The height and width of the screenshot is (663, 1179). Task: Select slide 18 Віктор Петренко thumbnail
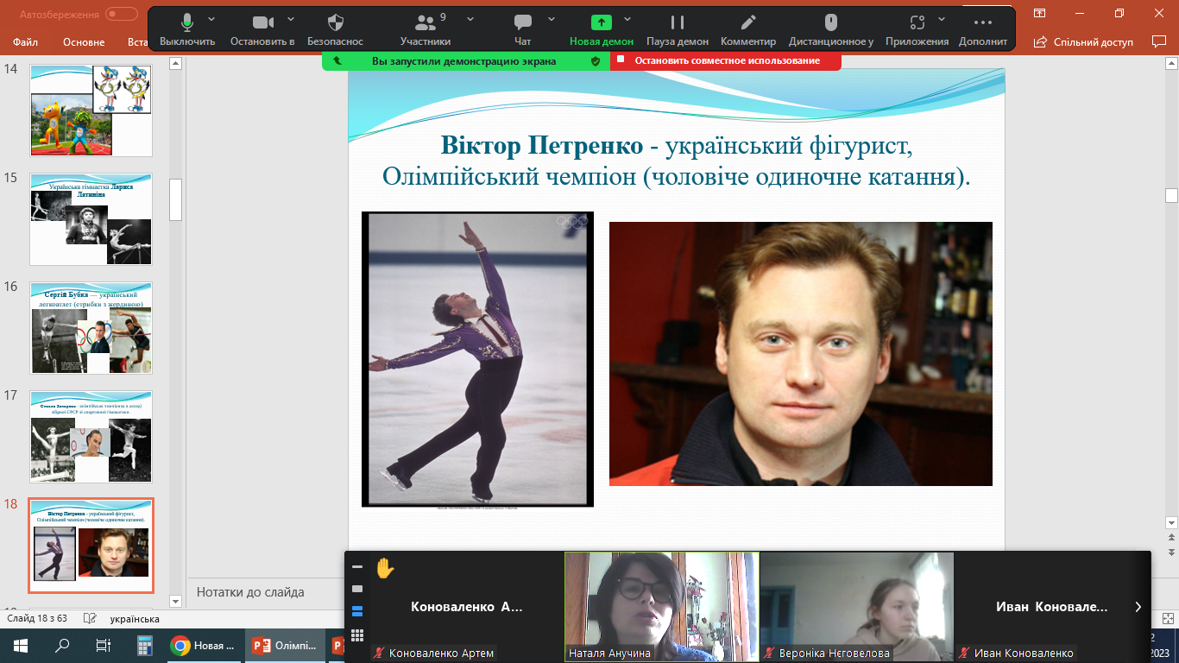coord(91,545)
